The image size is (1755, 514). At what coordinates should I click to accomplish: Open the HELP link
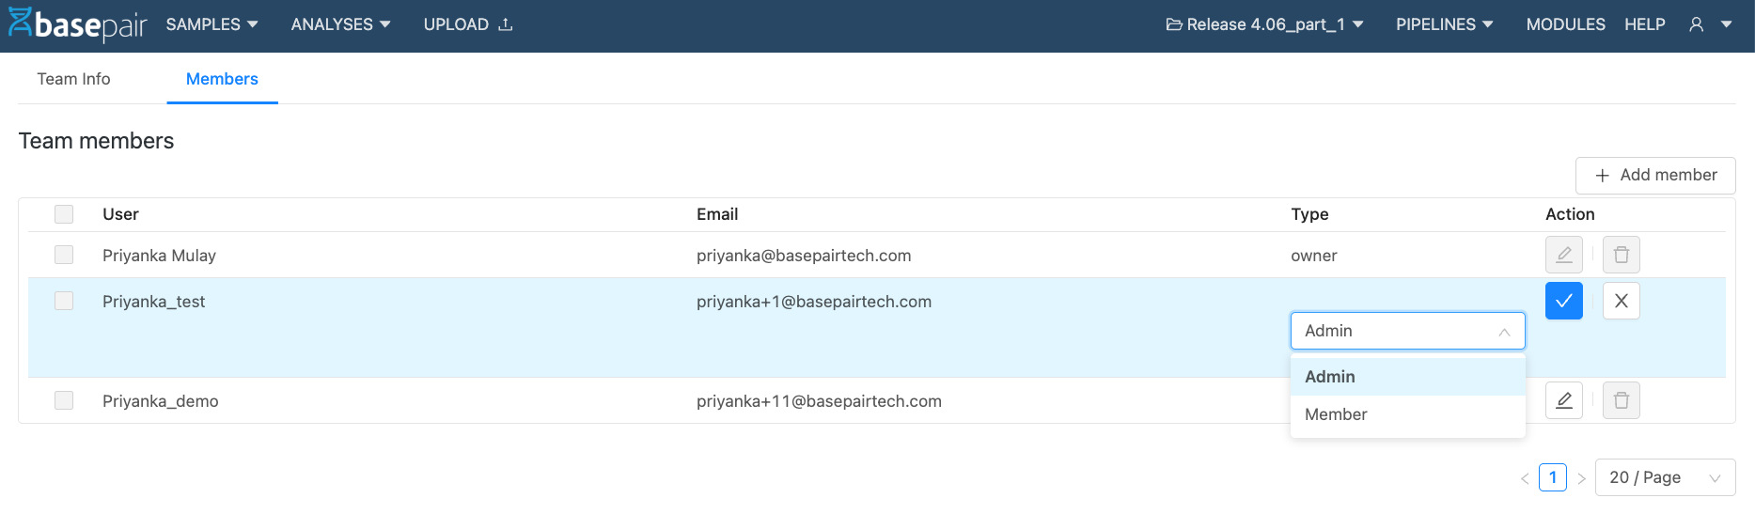pyautogui.click(x=1644, y=24)
